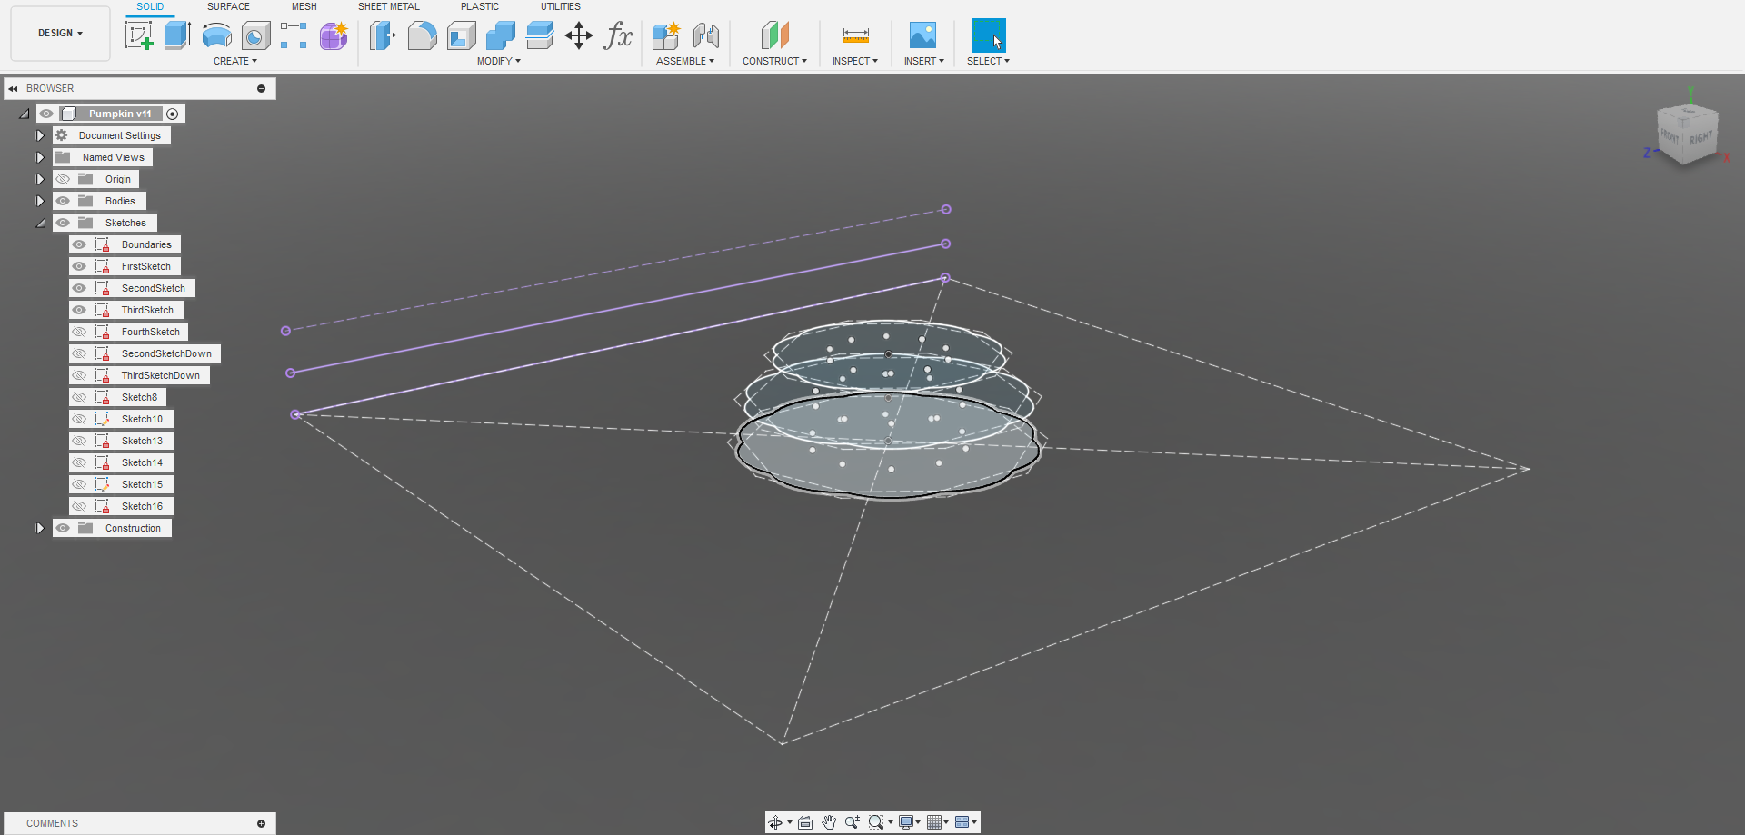
Task: Switch to the SOLID tab
Action: coord(150,6)
